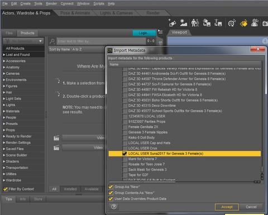
Task: Check the Throne Defender Armor product checkbox
Action: (125, 79)
